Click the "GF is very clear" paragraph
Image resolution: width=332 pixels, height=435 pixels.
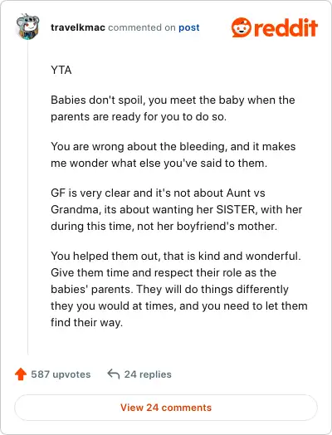pos(177,209)
